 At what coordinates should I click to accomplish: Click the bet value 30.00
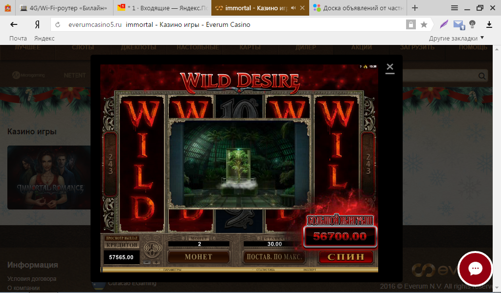pyautogui.click(x=274, y=244)
